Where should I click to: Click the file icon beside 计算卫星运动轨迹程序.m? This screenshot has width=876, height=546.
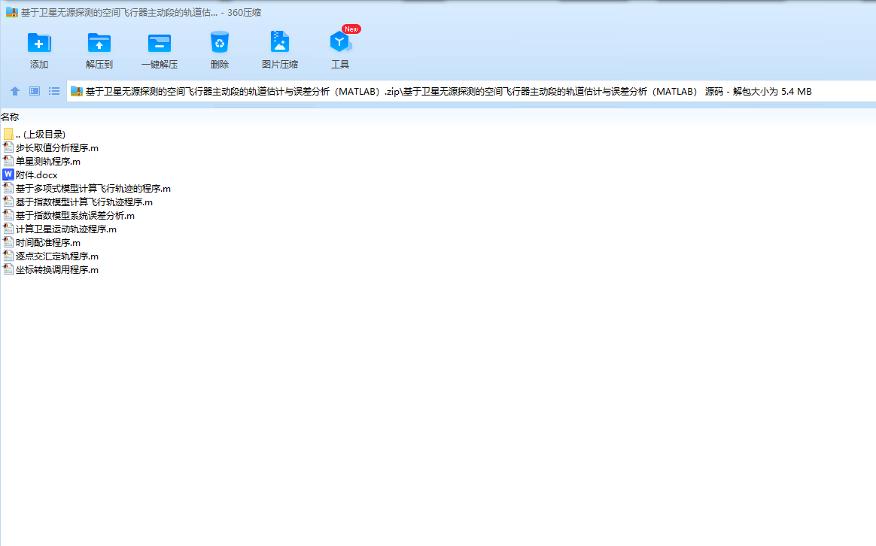8,229
